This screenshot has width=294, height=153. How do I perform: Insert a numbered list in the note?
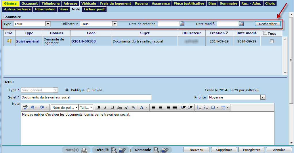pyautogui.click(x=200, y=107)
